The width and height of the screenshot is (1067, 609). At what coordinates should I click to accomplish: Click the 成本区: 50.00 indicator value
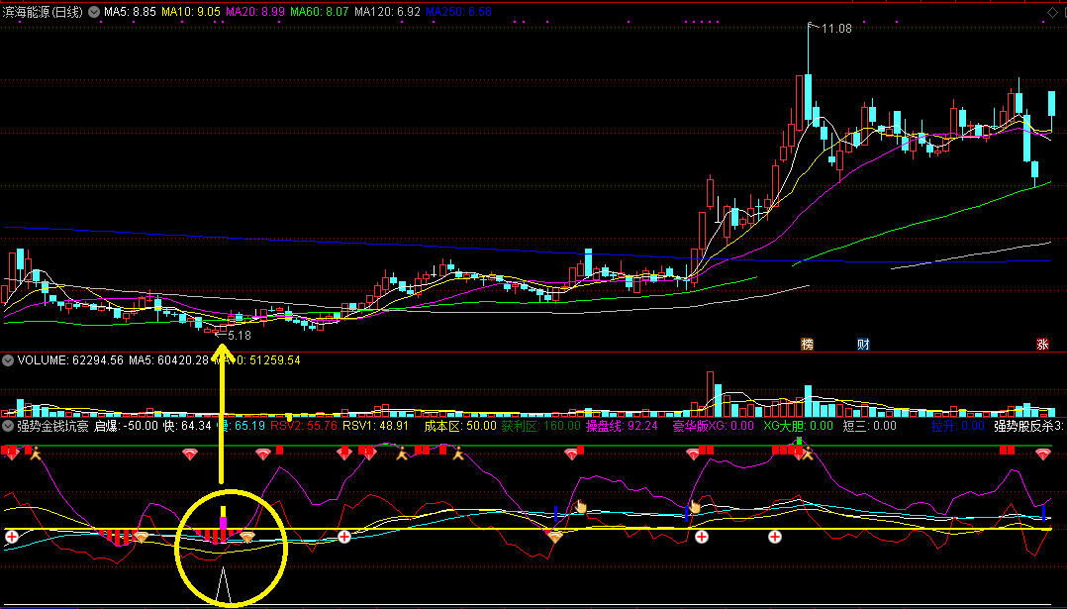coord(460,427)
